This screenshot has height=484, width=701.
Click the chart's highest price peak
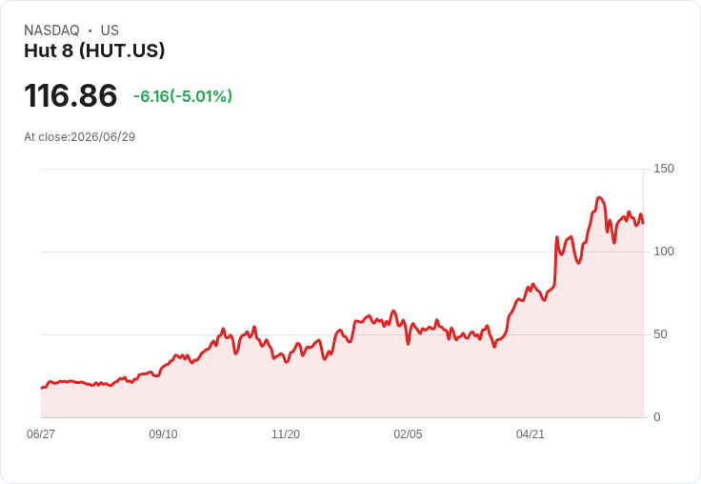599,198
